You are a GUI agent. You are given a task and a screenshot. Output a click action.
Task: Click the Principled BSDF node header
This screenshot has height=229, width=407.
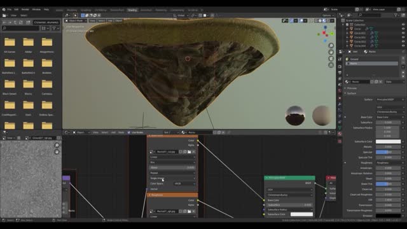pos(290,178)
